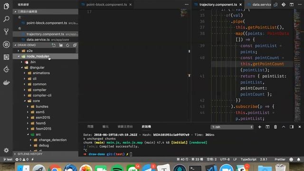
Task: Select the Terminal panel tab
Action: point(146,127)
